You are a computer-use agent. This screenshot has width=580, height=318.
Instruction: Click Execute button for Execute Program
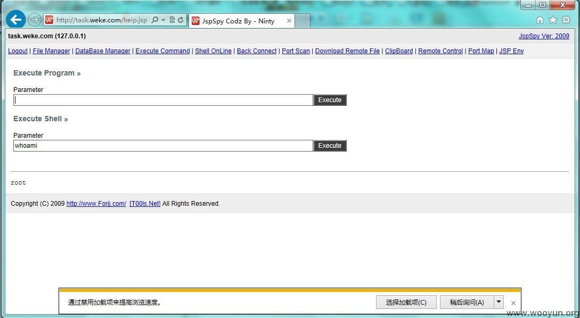click(x=330, y=100)
